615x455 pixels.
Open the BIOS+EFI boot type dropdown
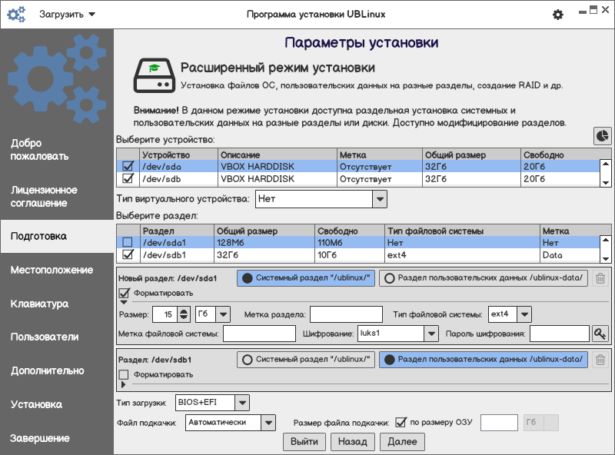pyautogui.click(x=242, y=403)
